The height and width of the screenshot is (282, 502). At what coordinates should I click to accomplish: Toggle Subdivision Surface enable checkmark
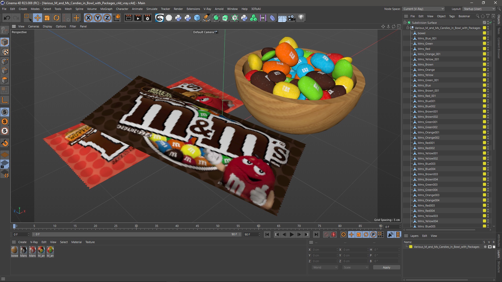(491, 23)
